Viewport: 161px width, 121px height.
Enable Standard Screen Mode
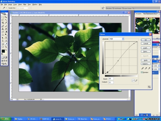[2, 60]
